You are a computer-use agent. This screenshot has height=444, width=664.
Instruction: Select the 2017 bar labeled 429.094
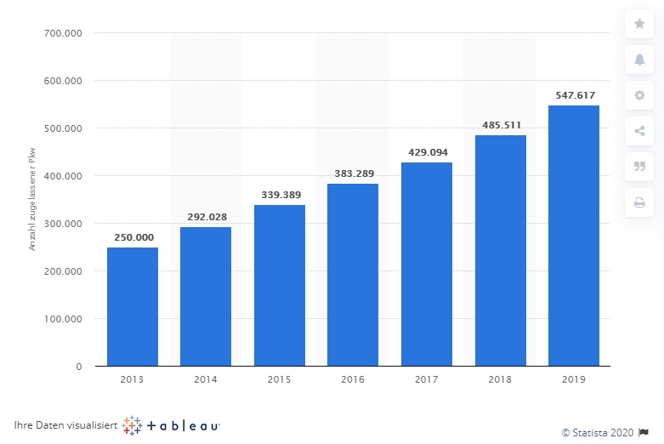point(427,265)
